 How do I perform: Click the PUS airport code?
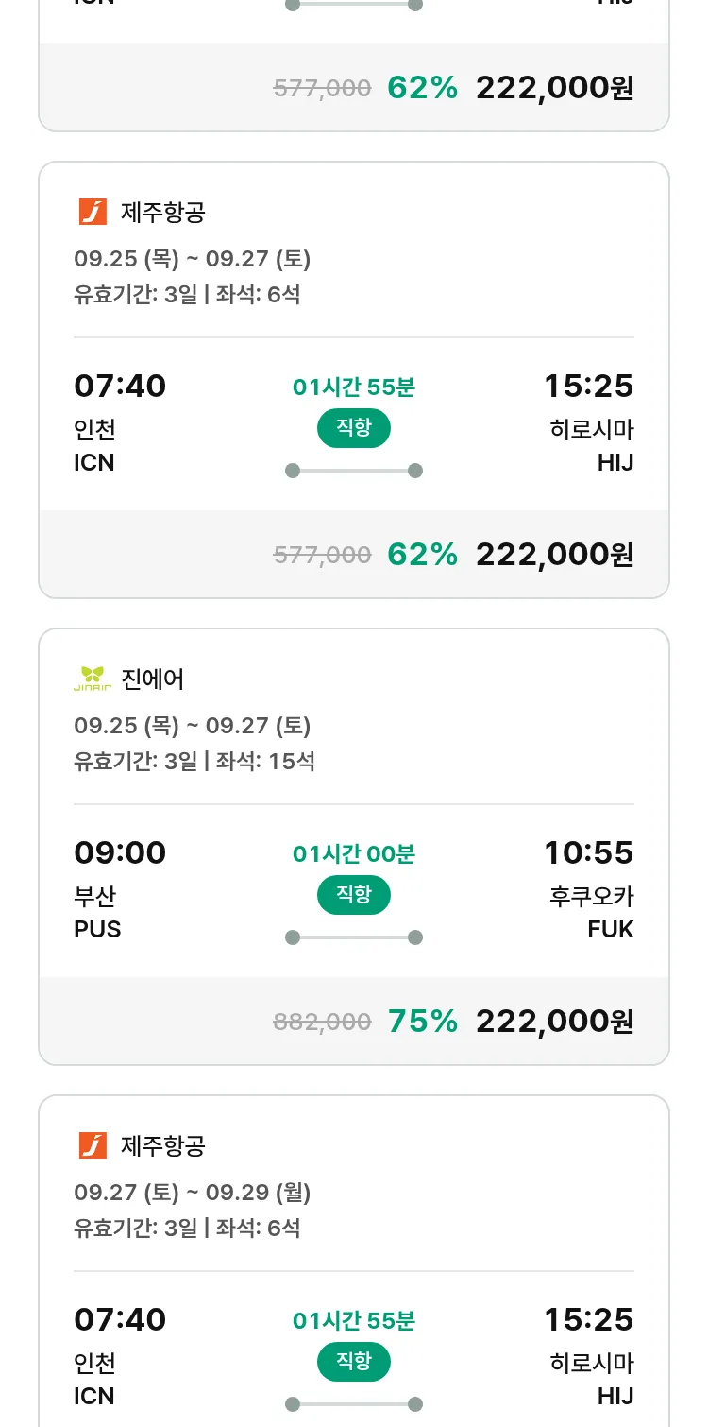tap(97, 929)
